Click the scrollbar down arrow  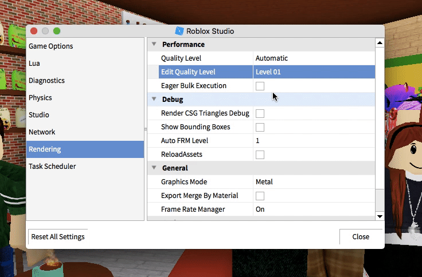(380, 216)
